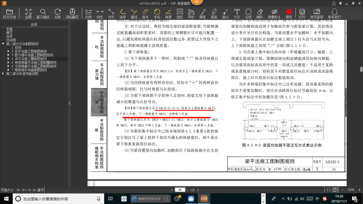Go to previous page arrow
This screenshot has width=363, height=204.
pyautogui.click(x=172, y=190)
